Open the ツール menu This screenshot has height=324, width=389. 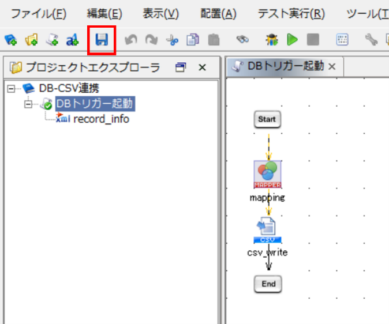[x=368, y=14]
